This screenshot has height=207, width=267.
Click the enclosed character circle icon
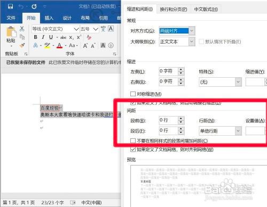point(111,45)
